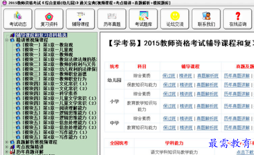The image size is (254, 155).
Task: Select [模块二] 第3章一幼儿权利的法律保 item
Action: pyautogui.click(x=60, y=69)
